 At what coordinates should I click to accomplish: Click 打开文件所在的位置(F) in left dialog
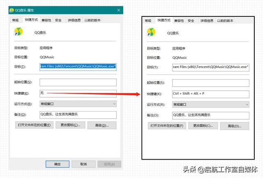[34, 125]
